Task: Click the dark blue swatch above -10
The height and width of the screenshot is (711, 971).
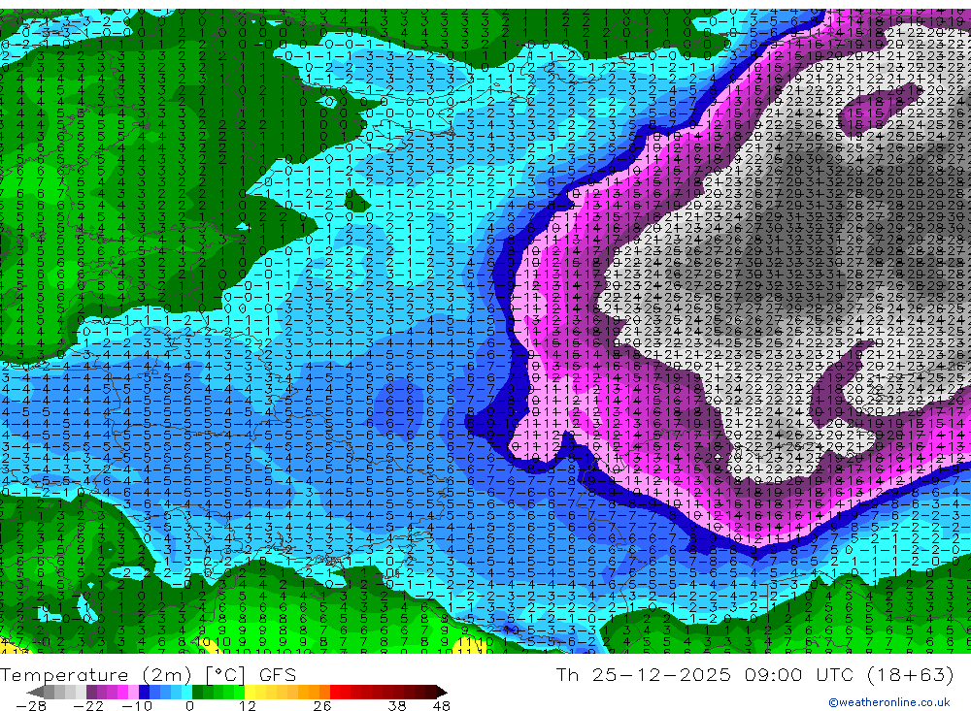Action: 144,692
